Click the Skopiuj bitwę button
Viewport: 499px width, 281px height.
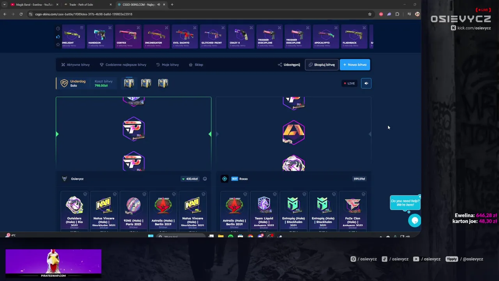322,65
